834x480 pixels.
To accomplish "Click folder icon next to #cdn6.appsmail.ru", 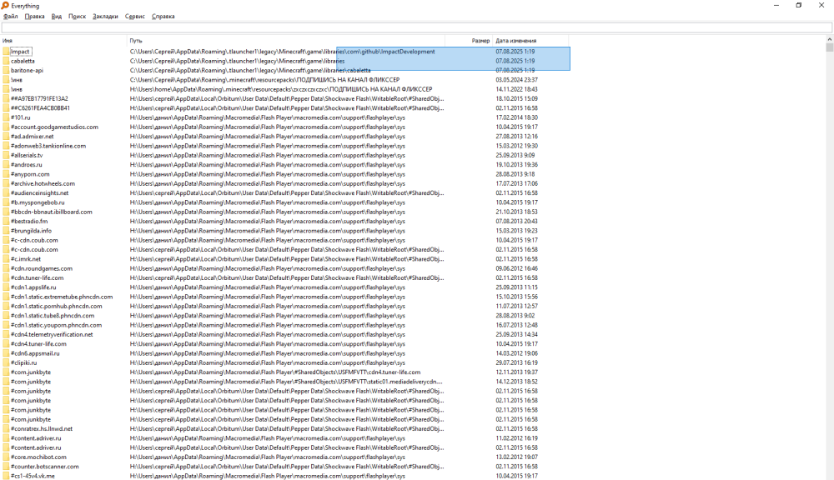I will [x=6, y=353].
